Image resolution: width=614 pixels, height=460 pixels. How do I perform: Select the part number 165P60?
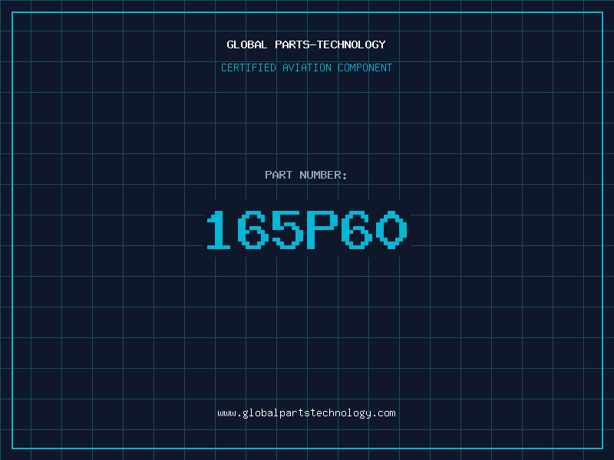[x=307, y=229]
